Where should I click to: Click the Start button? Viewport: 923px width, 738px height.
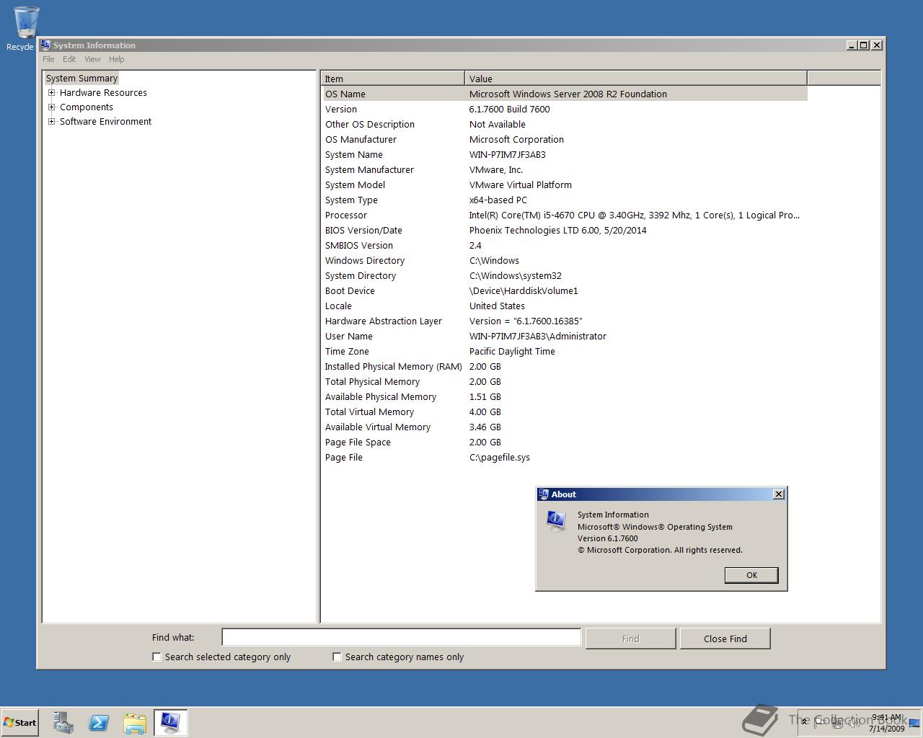point(20,723)
